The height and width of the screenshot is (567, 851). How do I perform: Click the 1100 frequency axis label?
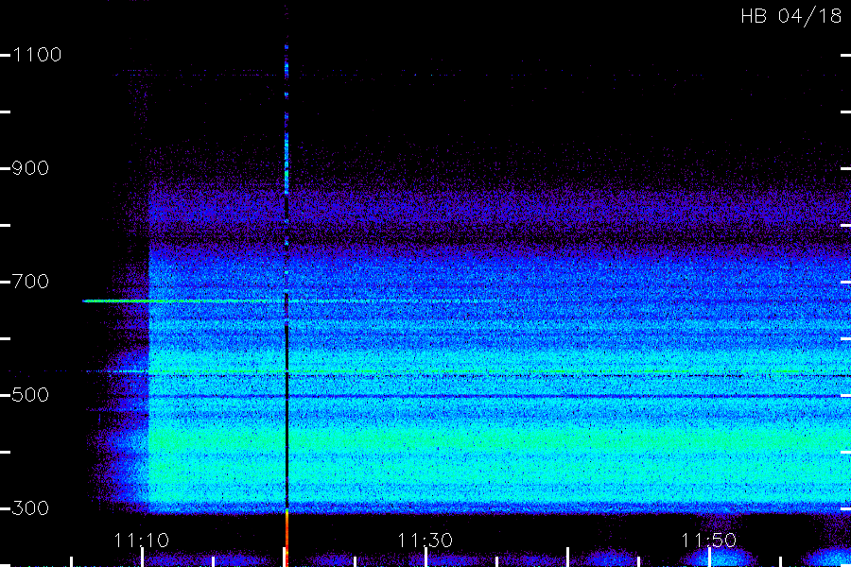pos(37,55)
